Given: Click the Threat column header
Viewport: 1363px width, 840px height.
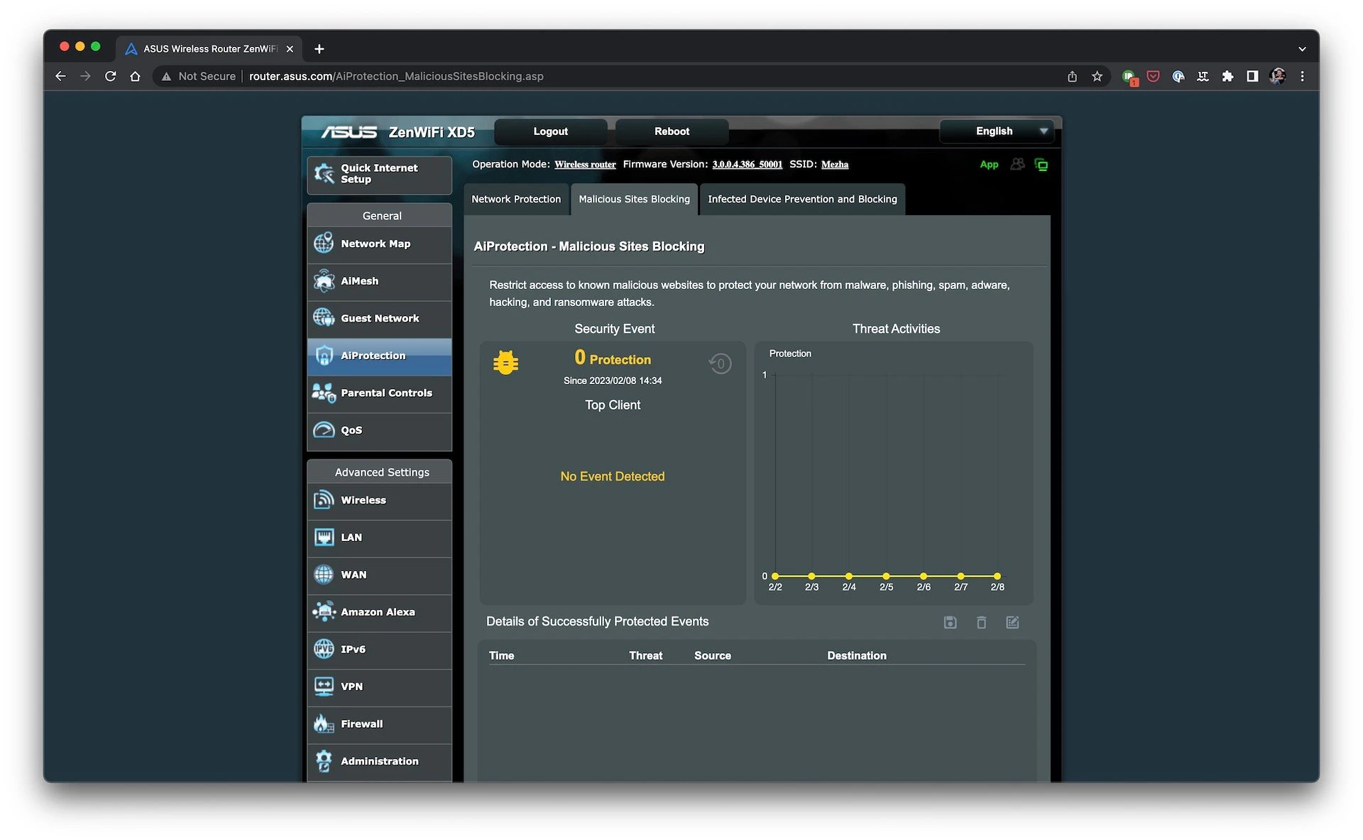Looking at the screenshot, I should tap(645, 655).
